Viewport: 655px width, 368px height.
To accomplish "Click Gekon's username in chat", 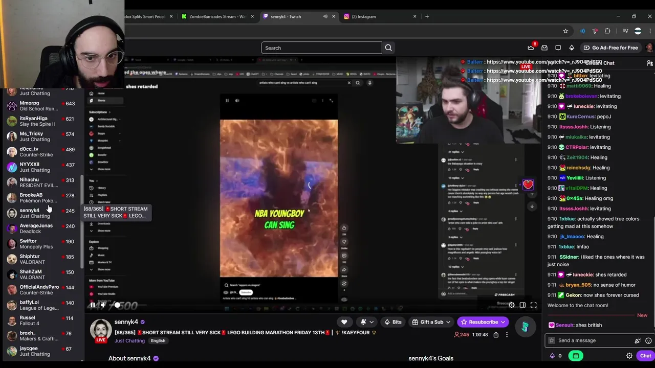I will click(x=574, y=295).
